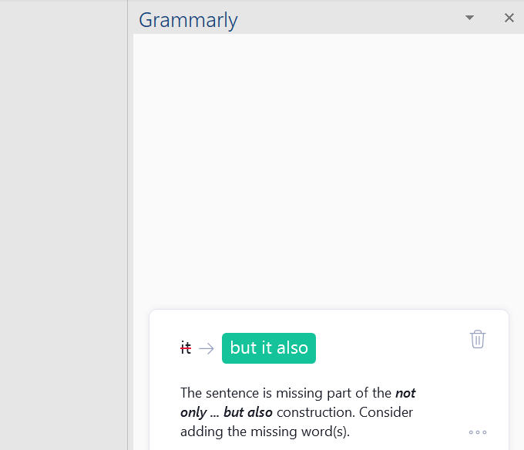The width and height of the screenshot is (524, 450).
Task: Open the Grammarly pane options dropdown arrow
Action: point(469,18)
